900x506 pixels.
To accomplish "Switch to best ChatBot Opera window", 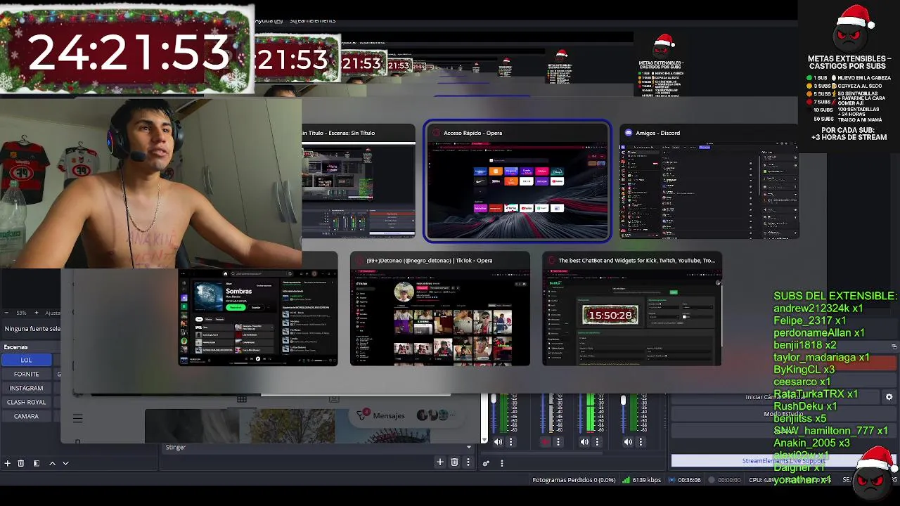I will click(x=632, y=309).
